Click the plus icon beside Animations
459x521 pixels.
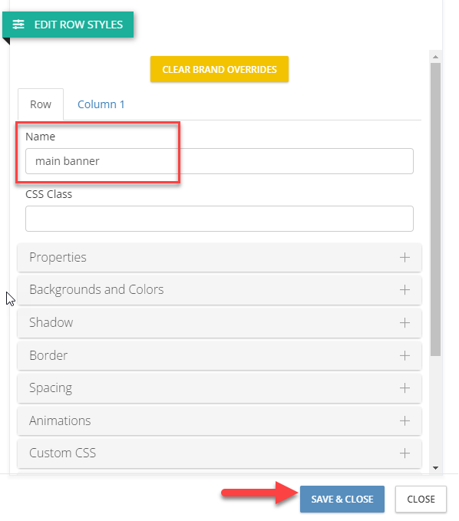[405, 421]
